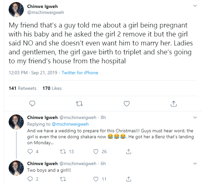Like the main pregnancy tweet
Image resolution: width=202 pixels, height=184 pixels.
[126, 104]
